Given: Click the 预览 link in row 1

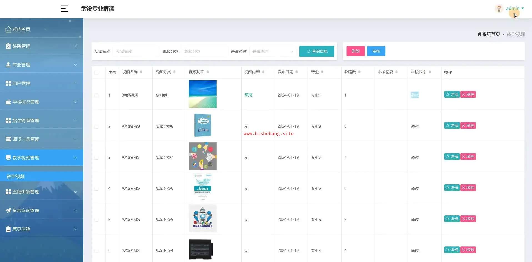Looking at the screenshot, I should (248, 95).
